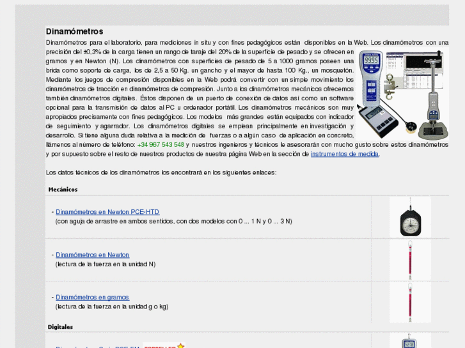The width and height of the screenshot is (465, 348).
Task: Click the digital dynamometers collage image
Action: 402,94
